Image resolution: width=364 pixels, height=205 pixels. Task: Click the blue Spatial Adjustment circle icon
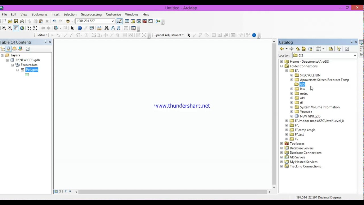254,35
